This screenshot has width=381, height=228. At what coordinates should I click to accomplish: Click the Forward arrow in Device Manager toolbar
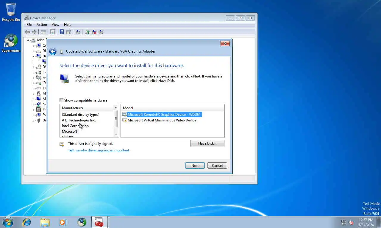[x=34, y=32]
